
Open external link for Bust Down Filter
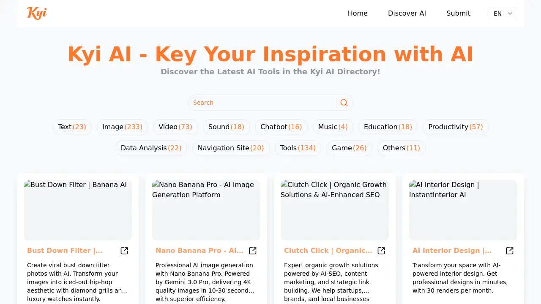tap(124, 251)
